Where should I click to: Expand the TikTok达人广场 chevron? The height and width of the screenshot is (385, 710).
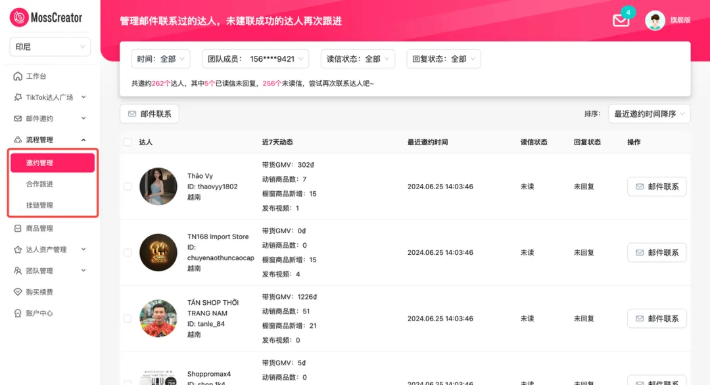pos(83,97)
